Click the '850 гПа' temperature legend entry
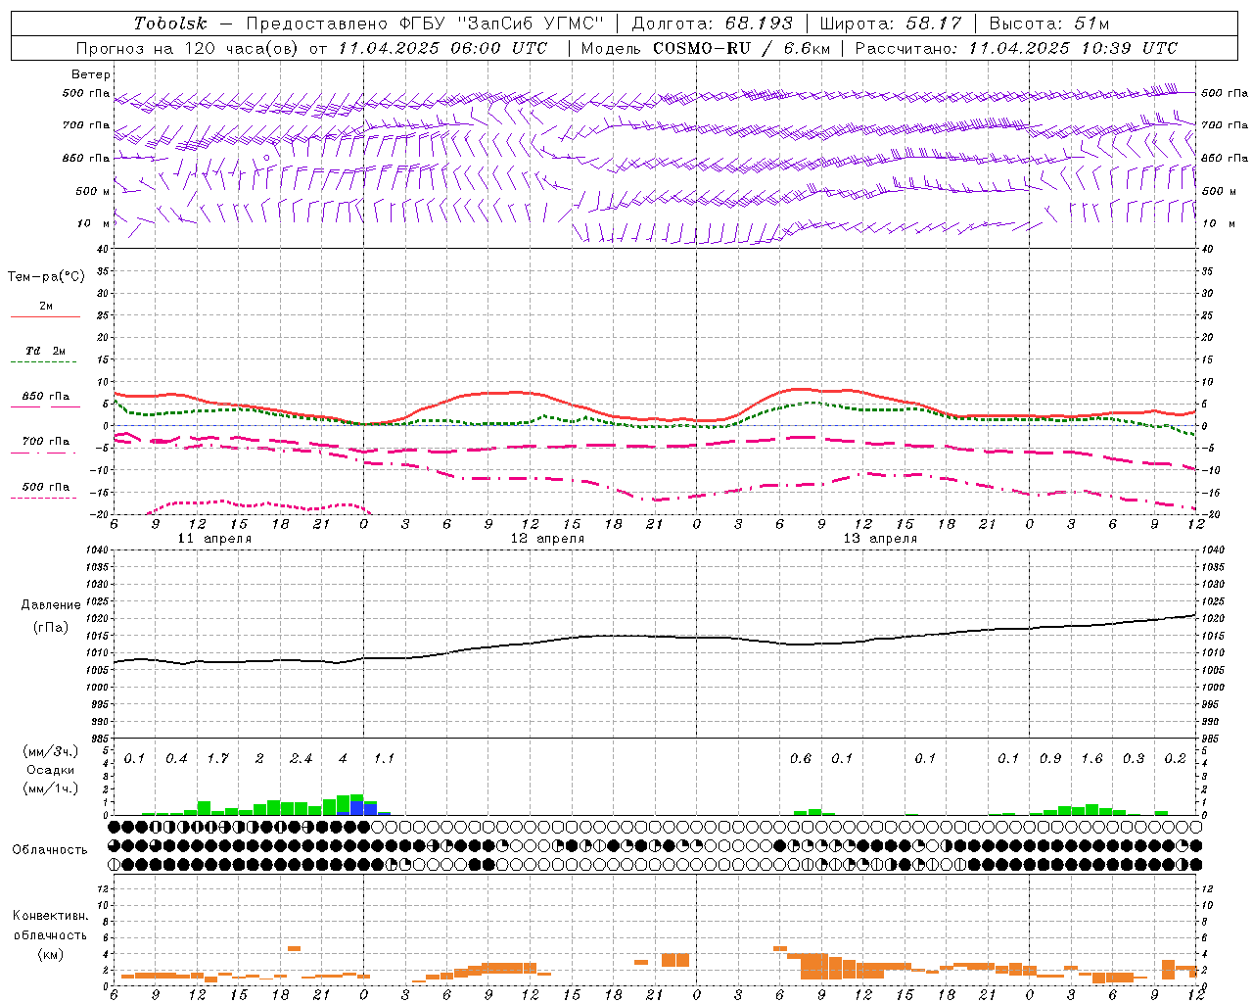This screenshot has width=1253, height=1003. [x=45, y=396]
